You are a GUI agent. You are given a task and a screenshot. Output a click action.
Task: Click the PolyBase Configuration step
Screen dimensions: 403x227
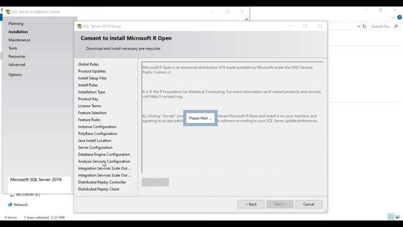pos(98,134)
